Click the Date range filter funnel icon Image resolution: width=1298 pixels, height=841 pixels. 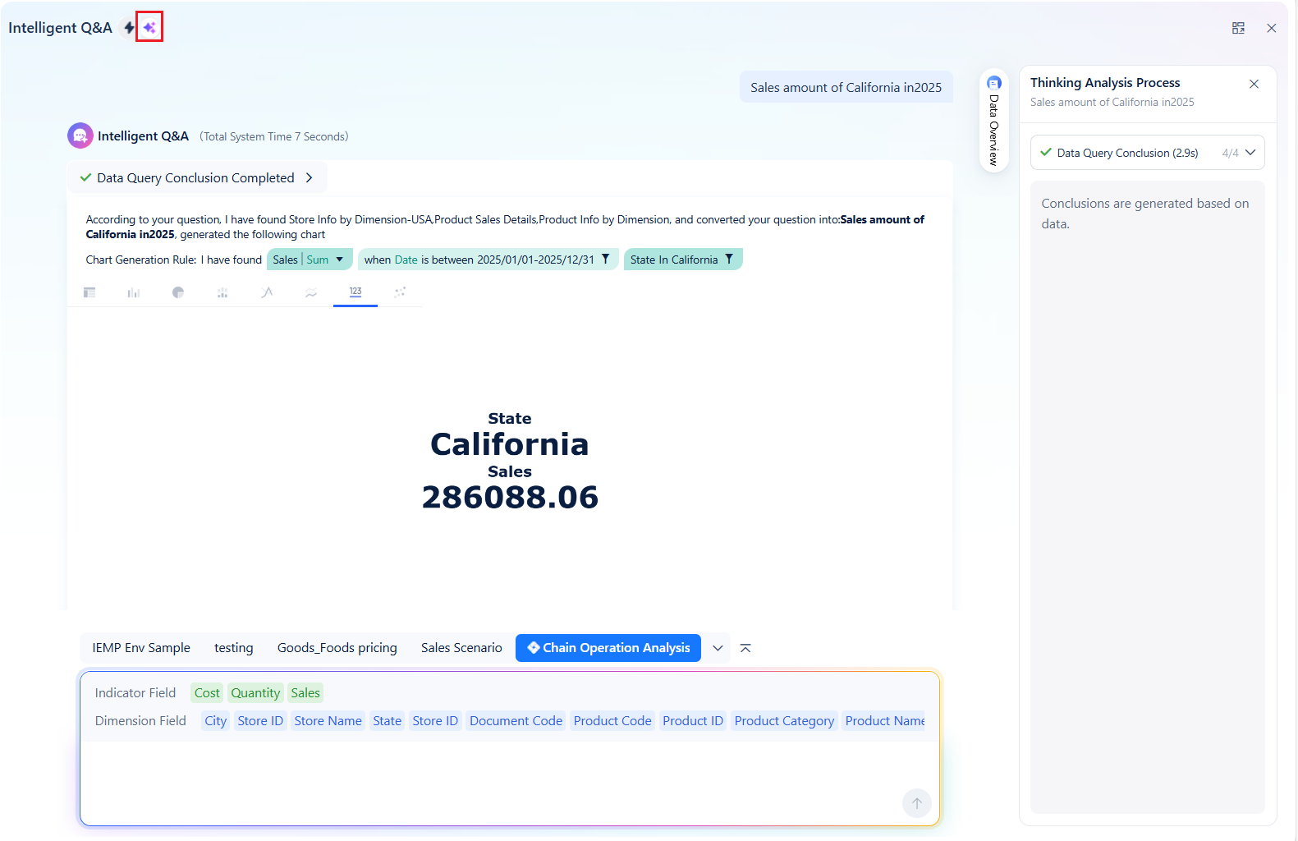pyautogui.click(x=605, y=259)
